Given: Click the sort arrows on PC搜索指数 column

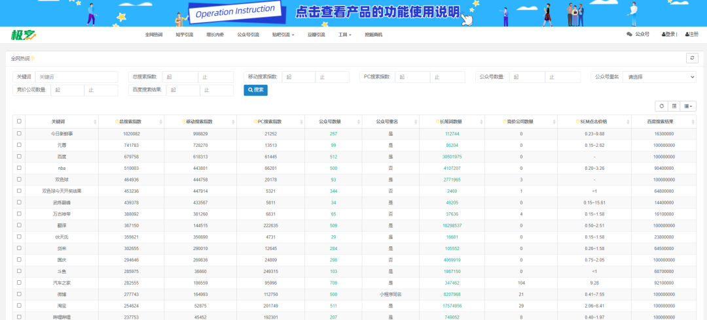Looking at the screenshot, I should (302, 122).
